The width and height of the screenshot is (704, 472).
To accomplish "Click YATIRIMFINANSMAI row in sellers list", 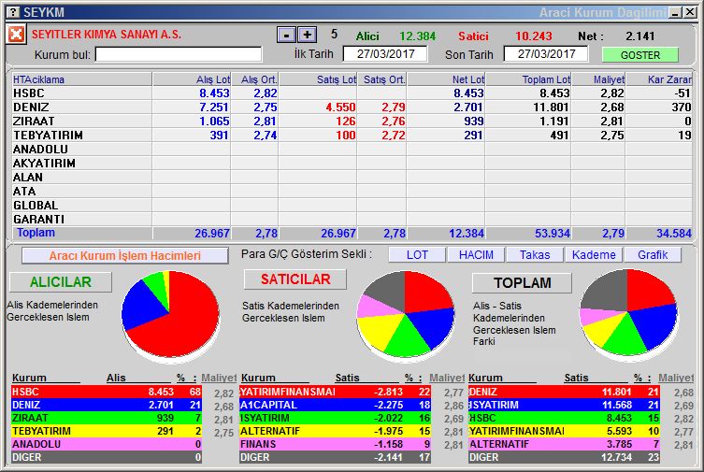I will tap(335, 392).
